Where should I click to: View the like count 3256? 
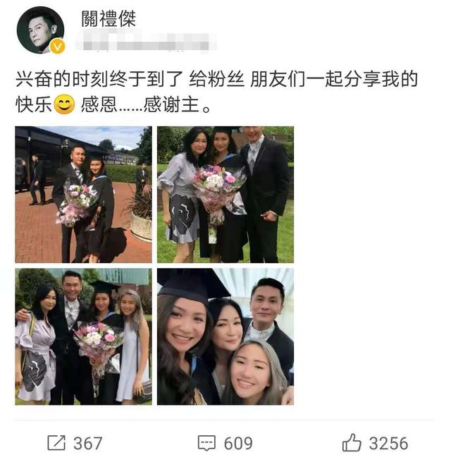point(388,443)
